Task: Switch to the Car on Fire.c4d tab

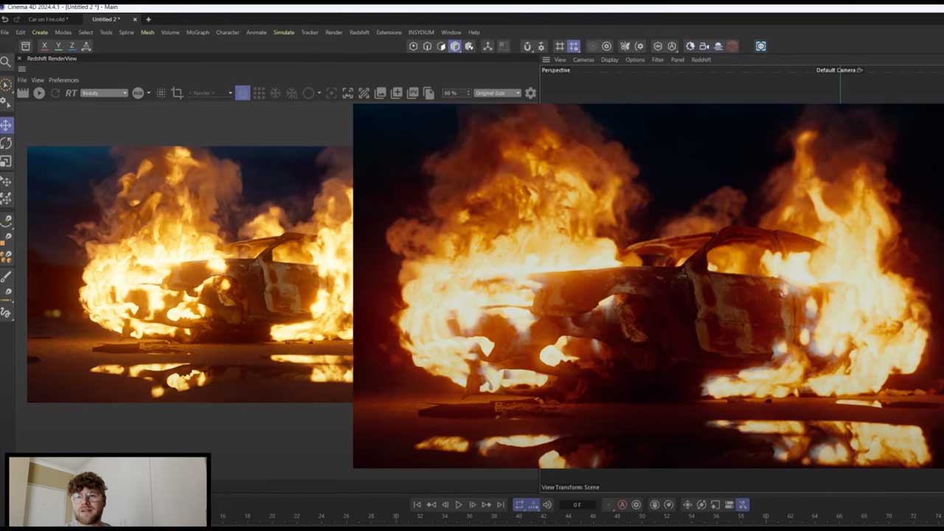Action: pyautogui.click(x=48, y=19)
